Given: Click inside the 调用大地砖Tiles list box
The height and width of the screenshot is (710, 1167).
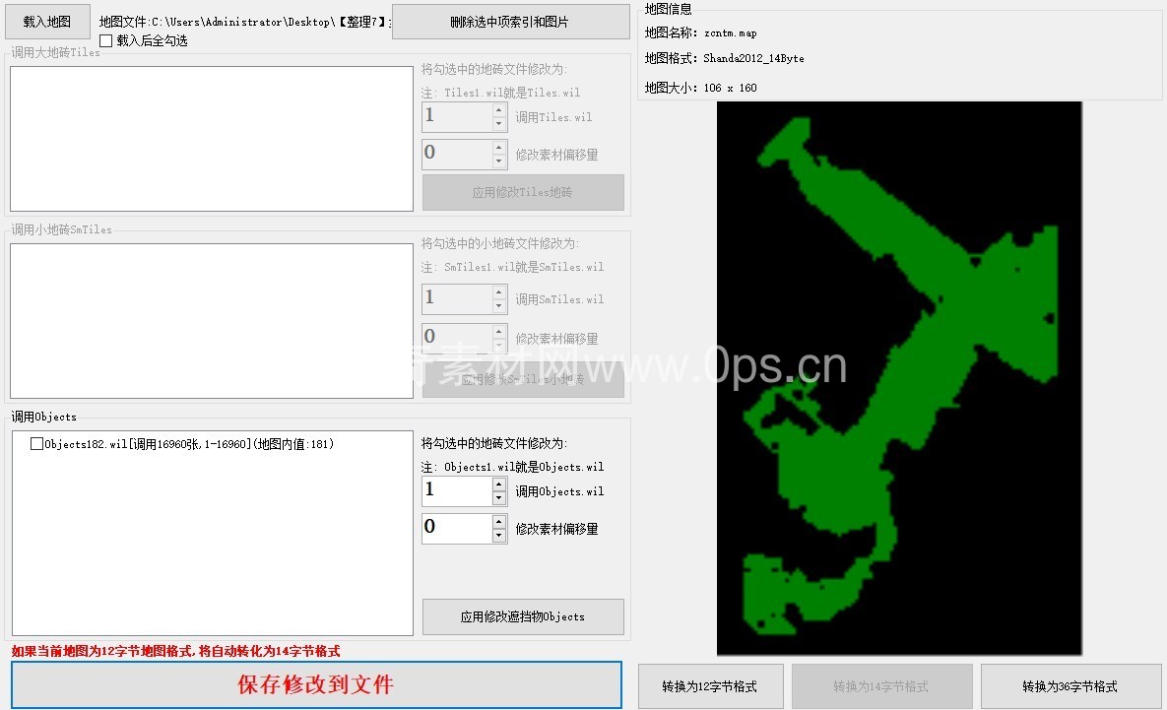Looking at the screenshot, I should (x=211, y=139).
